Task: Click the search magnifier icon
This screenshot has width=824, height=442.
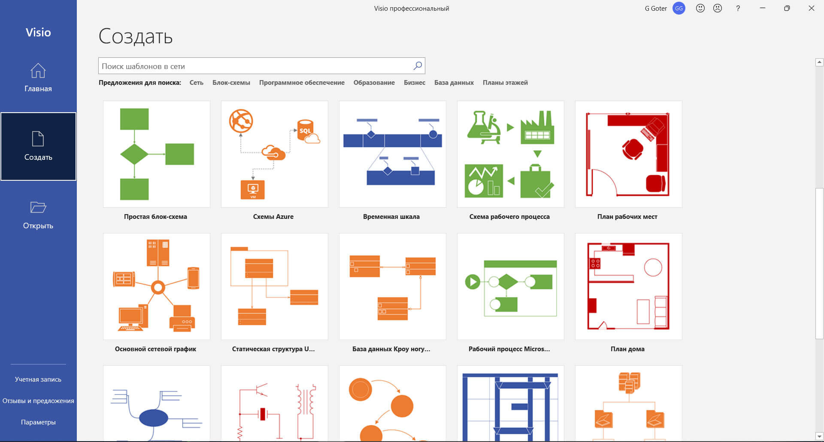Action: point(418,66)
